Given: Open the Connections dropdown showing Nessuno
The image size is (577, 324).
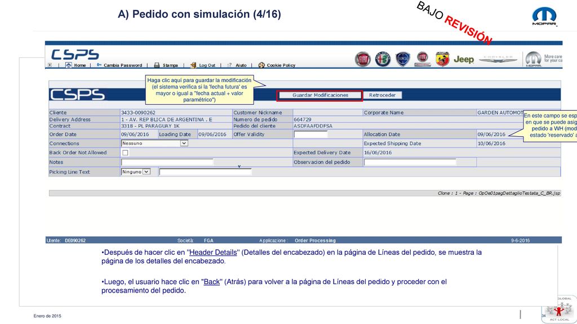Looking at the screenshot, I should pos(154,143).
